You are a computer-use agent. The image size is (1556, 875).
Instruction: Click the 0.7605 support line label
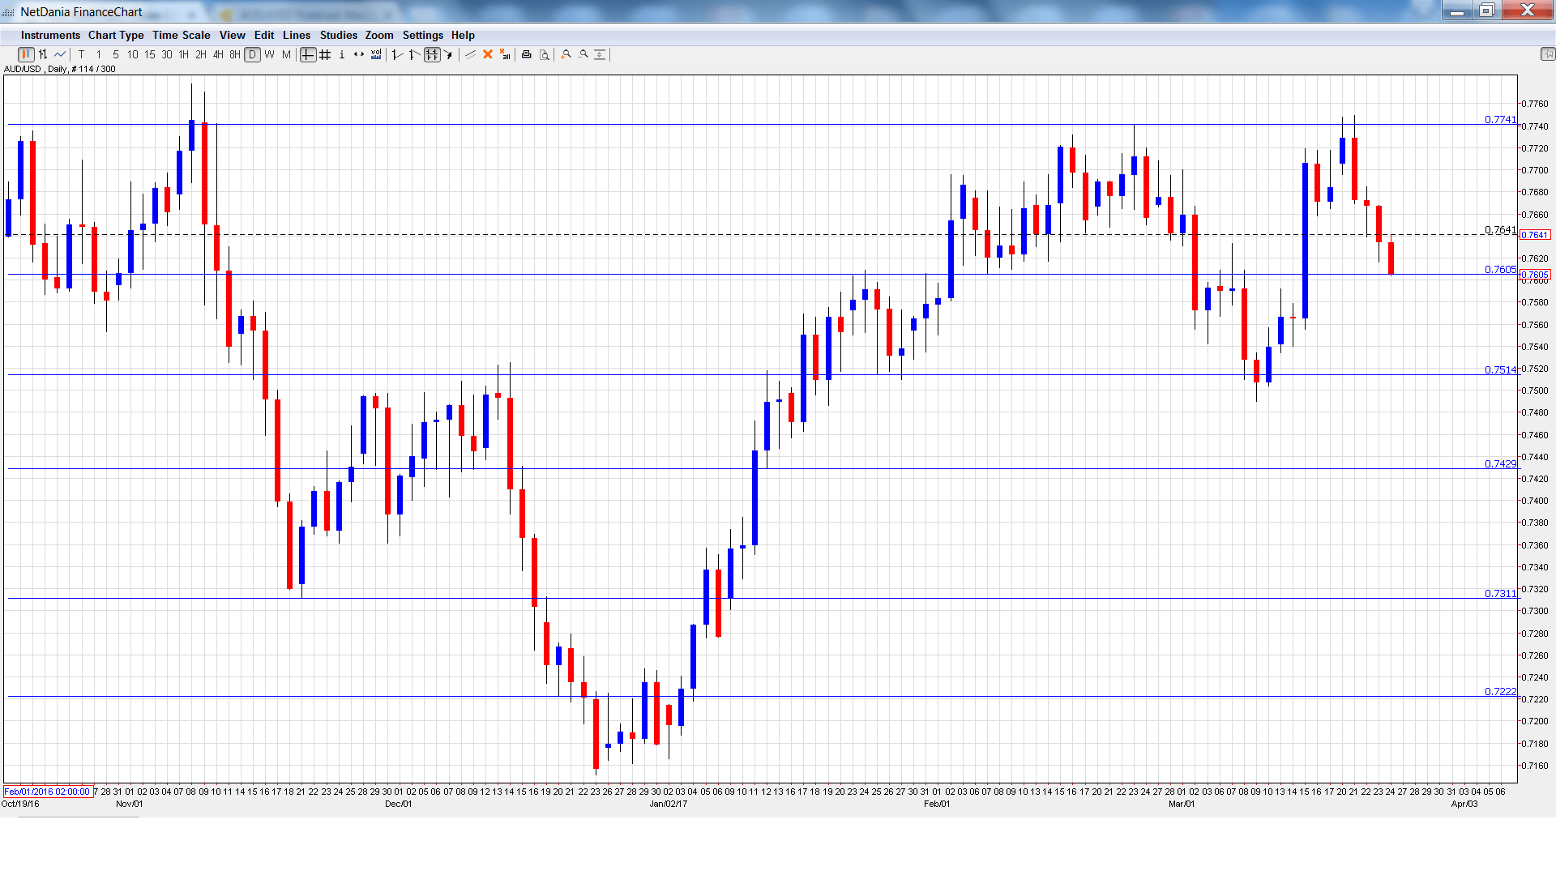(x=1500, y=269)
